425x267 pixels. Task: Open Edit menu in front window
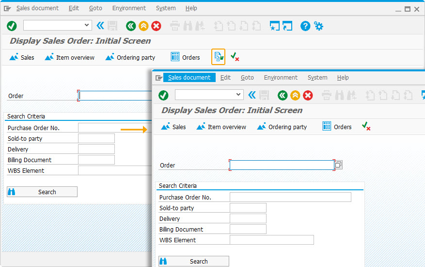pyautogui.click(x=225, y=77)
